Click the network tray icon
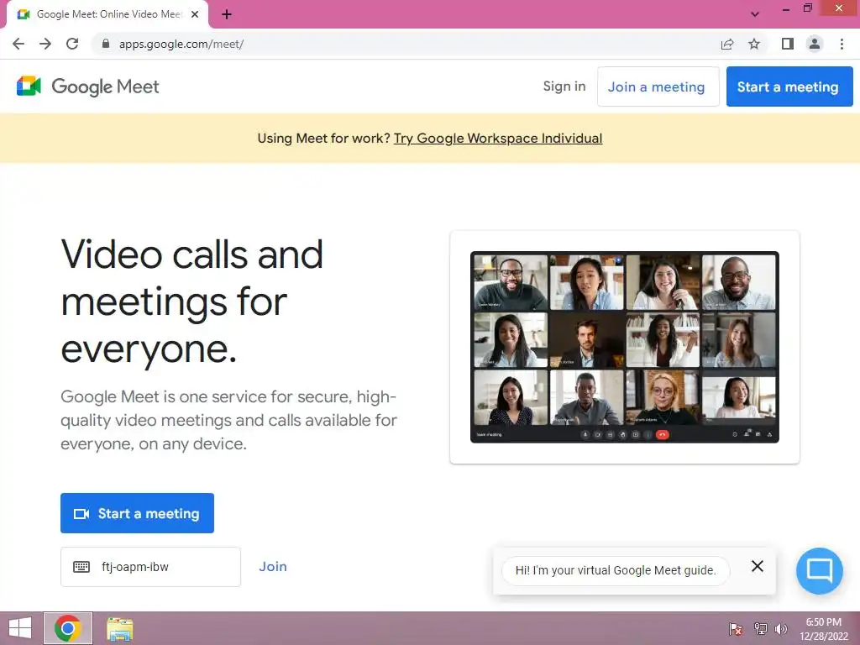This screenshot has height=645, width=860. click(761, 629)
